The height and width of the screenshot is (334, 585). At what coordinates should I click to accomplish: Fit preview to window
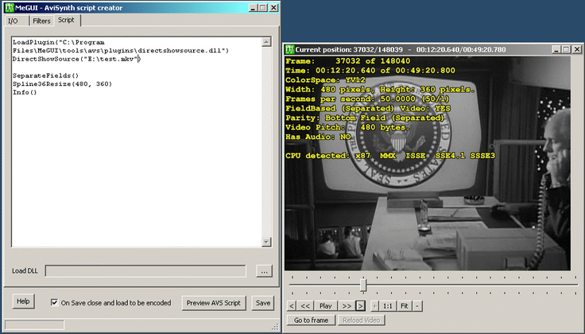[405, 306]
